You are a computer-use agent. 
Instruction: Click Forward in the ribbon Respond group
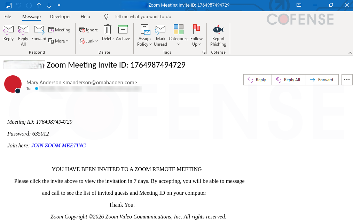coord(39,33)
